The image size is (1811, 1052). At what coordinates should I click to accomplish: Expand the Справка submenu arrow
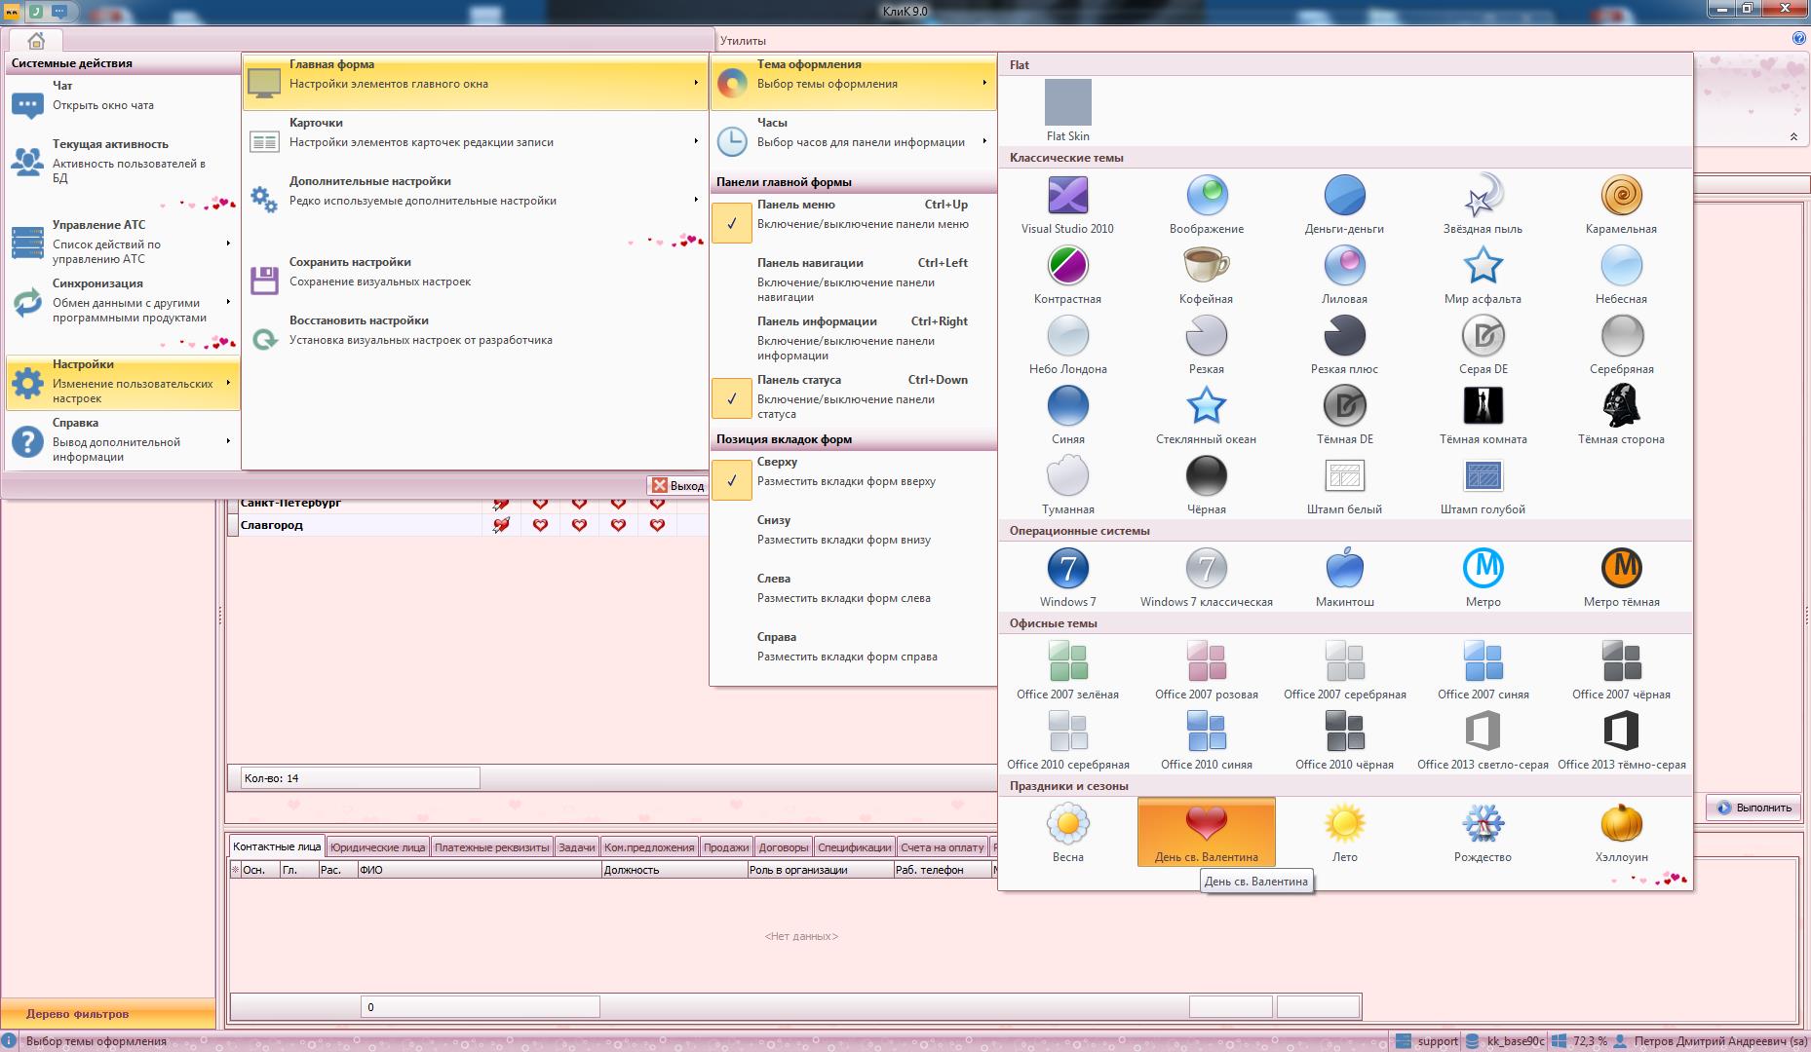coord(228,441)
